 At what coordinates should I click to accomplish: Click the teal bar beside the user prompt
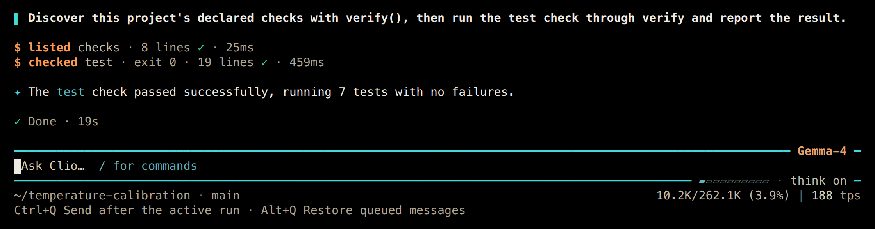tap(16, 18)
